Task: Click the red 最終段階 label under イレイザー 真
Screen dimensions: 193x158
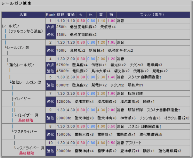Action: 26,120
